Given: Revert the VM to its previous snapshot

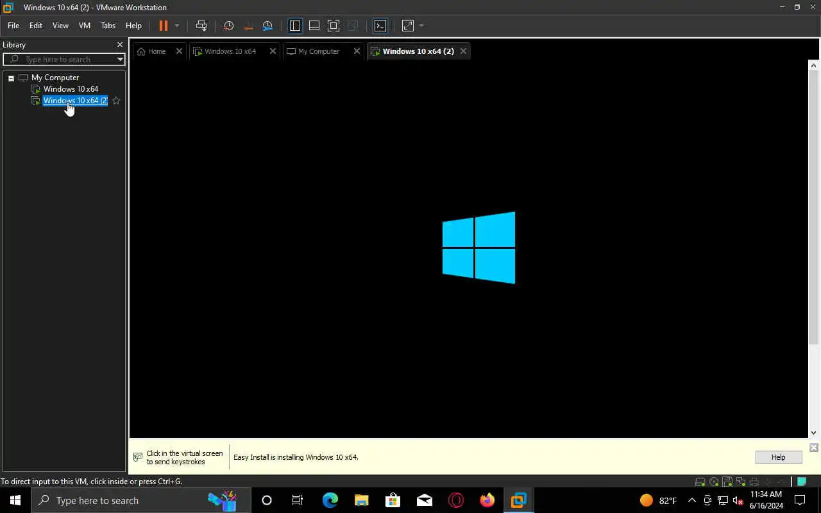Looking at the screenshot, I should tap(248, 26).
